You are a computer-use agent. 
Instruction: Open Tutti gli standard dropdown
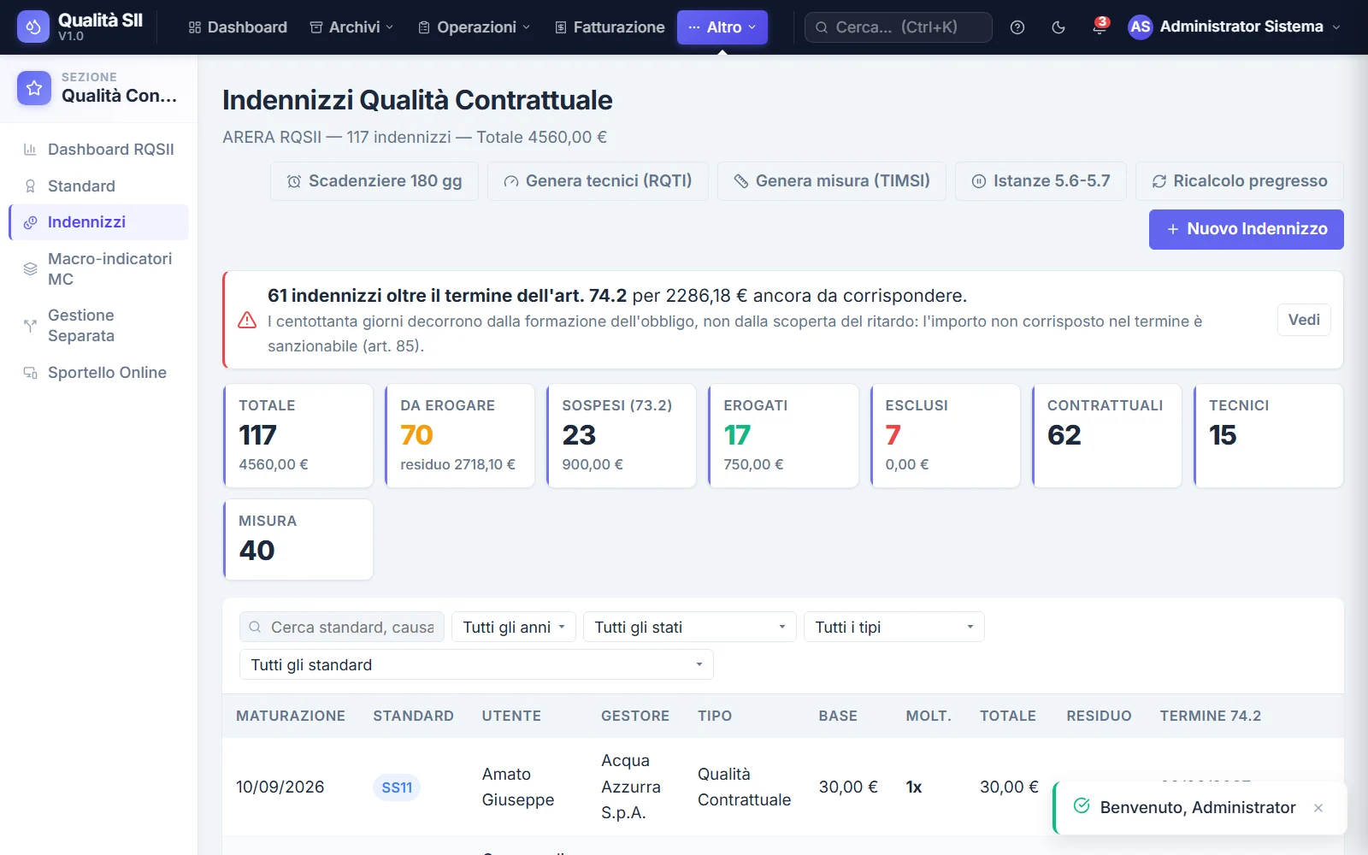[476, 664]
